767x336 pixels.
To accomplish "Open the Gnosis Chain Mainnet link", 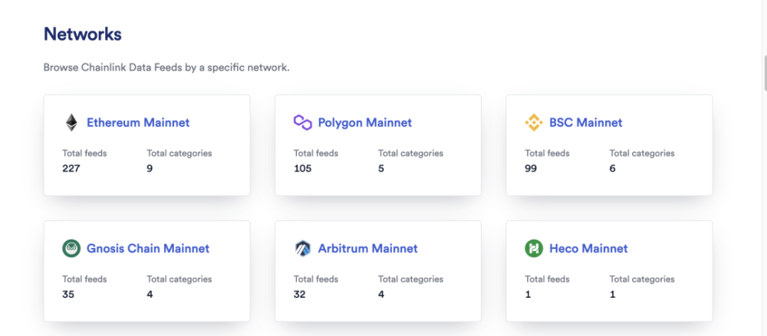I will [x=148, y=249].
